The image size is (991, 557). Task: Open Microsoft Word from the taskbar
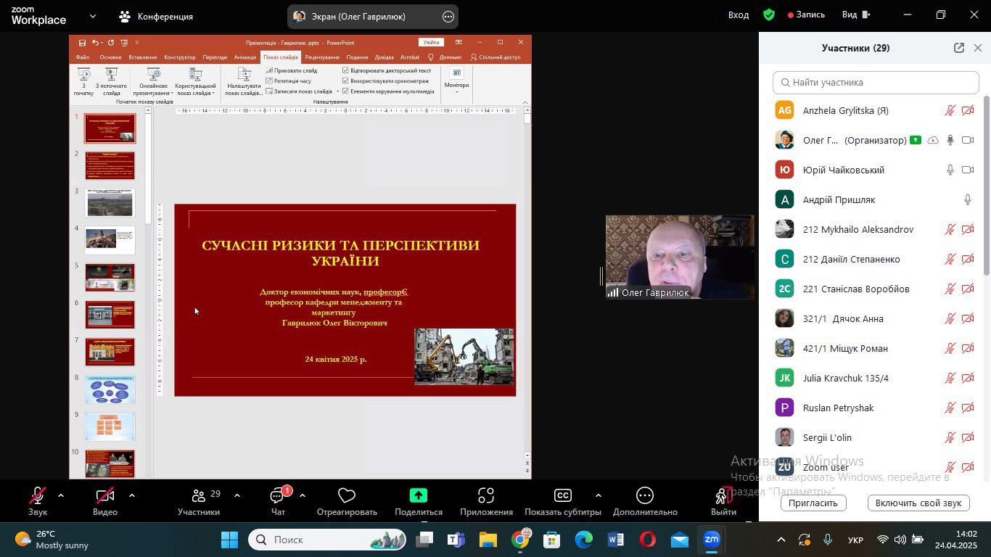pos(615,540)
